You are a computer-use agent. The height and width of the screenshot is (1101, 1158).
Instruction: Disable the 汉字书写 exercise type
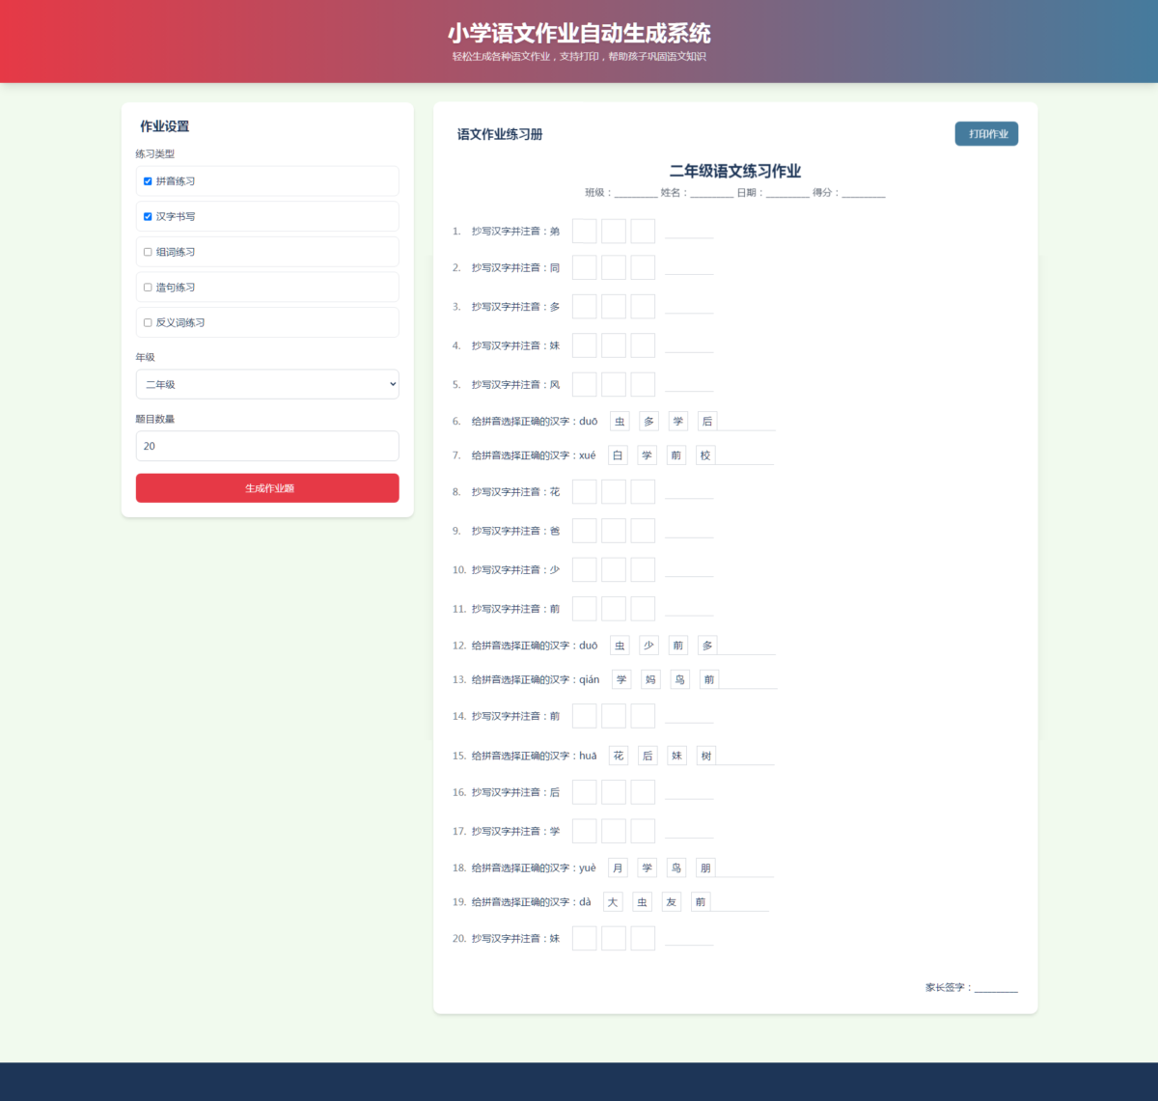[x=148, y=217]
